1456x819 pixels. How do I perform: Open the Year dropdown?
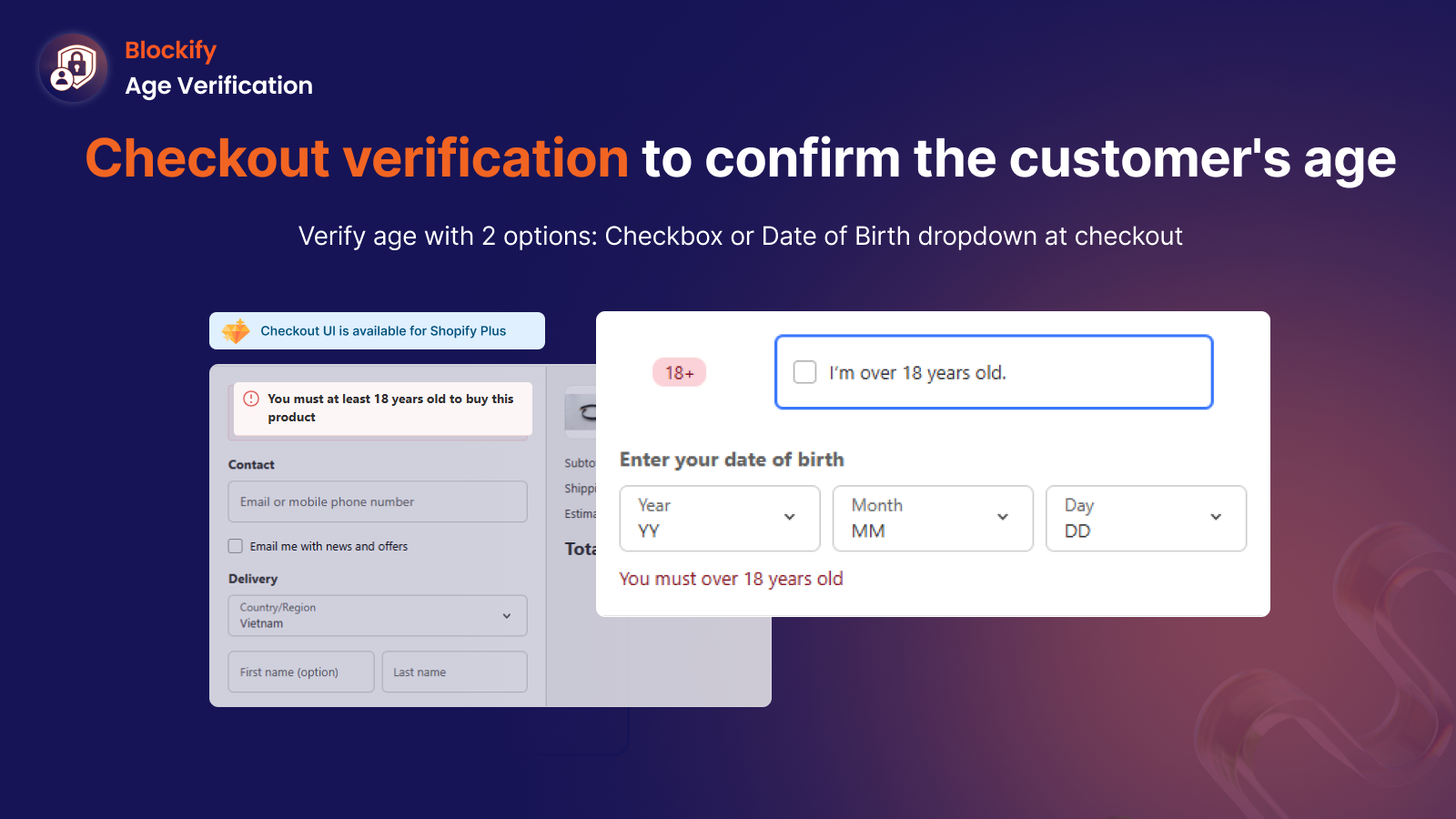pos(720,519)
